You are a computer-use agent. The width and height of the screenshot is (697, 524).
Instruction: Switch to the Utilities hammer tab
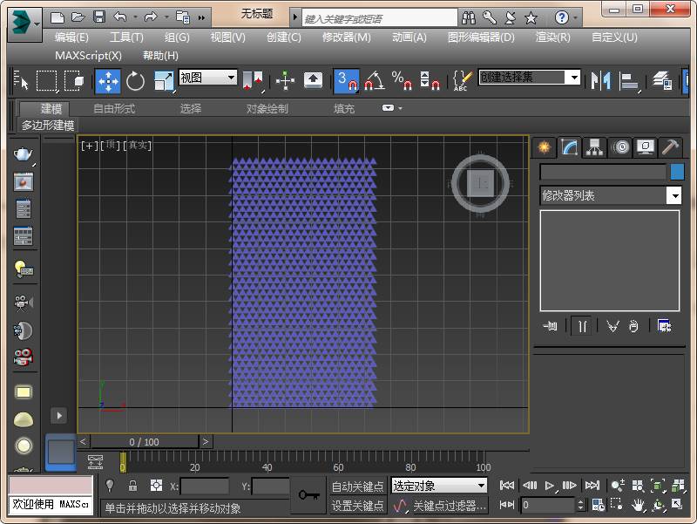tap(670, 146)
